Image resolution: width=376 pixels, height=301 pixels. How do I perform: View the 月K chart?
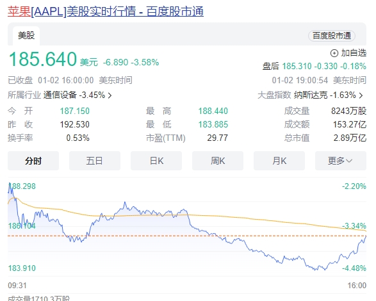pyautogui.click(x=279, y=161)
